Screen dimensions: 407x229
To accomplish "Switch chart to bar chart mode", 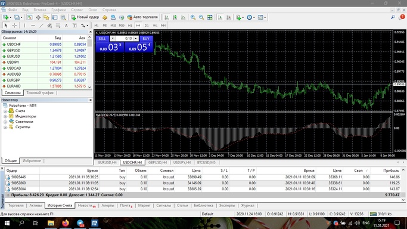I will [166, 17].
